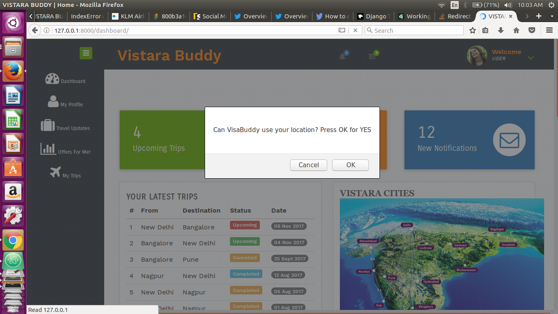Image resolution: width=558 pixels, height=314 pixels.
Task: Click OK in the location dialog
Action: click(350, 165)
